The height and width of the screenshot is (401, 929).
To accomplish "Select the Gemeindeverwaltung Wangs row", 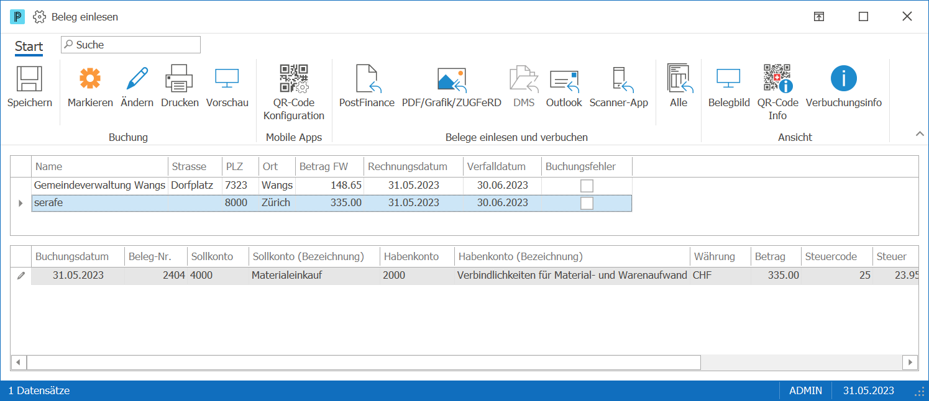I will 332,185.
